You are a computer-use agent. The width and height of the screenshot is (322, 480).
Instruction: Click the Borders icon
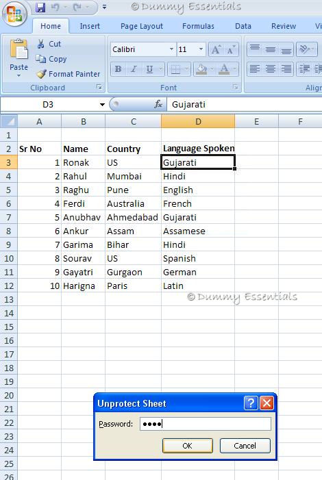coord(175,69)
